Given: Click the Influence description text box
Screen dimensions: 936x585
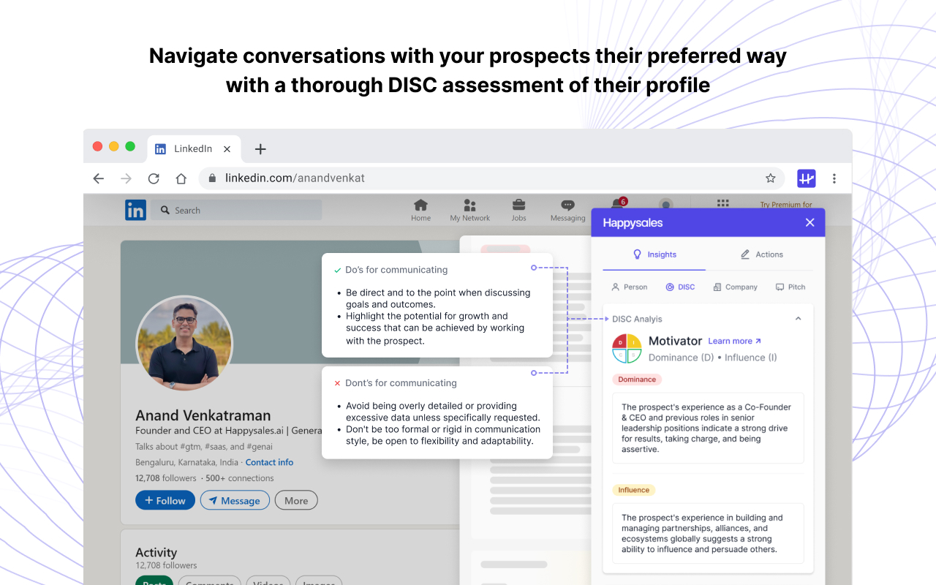Looking at the screenshot, I should click(708, 533).
